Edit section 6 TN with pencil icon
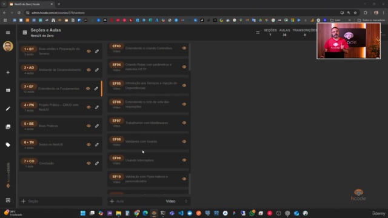The height and width of the screenshot is (218, 388). pyautogui.click(x=97, y=145)
